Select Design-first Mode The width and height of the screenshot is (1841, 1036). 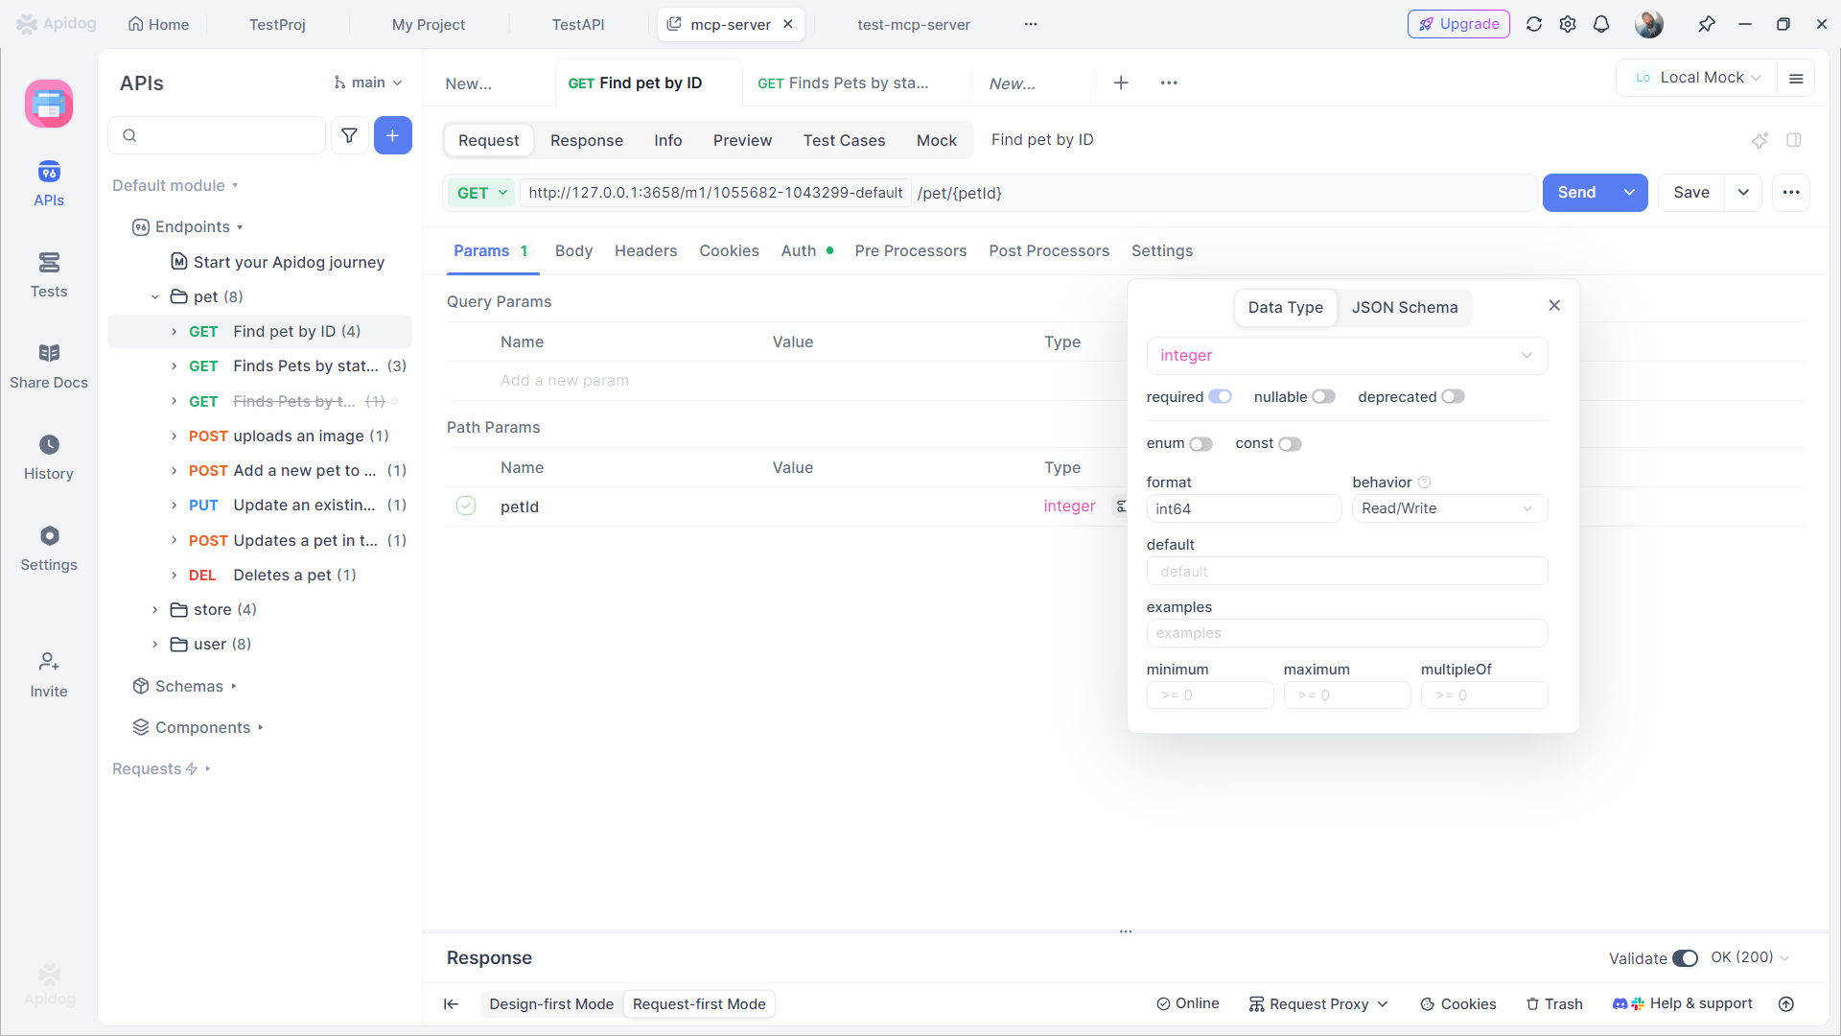click(x=551, y=1004)
